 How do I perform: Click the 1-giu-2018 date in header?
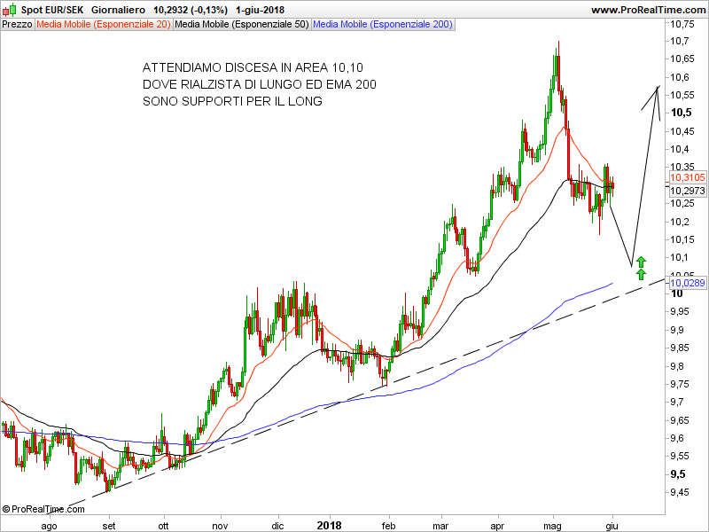[x=260, y=9]
